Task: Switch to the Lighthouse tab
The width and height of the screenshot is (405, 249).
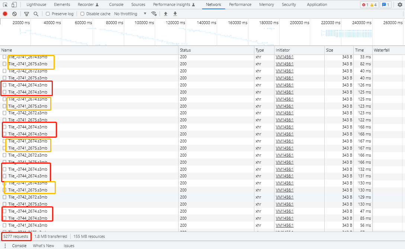Action: pyautogui.click(x=36, y=5)
